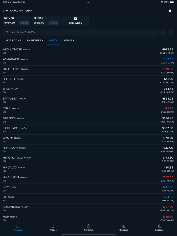Image resolution: width=177 pixels, height=236 pixels.
Task: Open GRASIM stock row
Action: (x=88, y=139)
